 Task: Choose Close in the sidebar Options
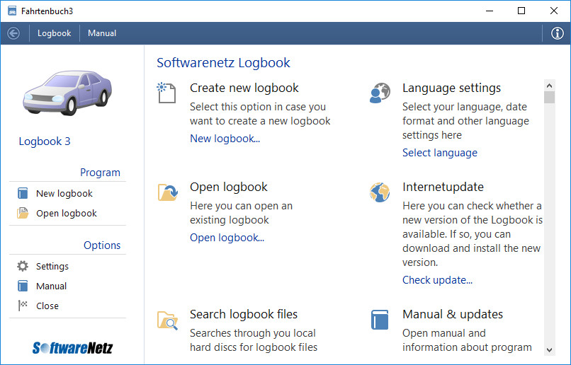[47, 306]
